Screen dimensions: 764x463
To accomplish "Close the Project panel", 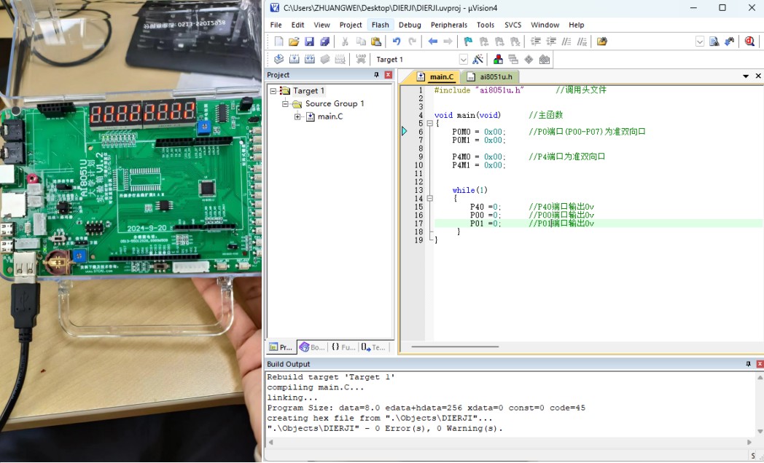I will [x=389, y=75].
